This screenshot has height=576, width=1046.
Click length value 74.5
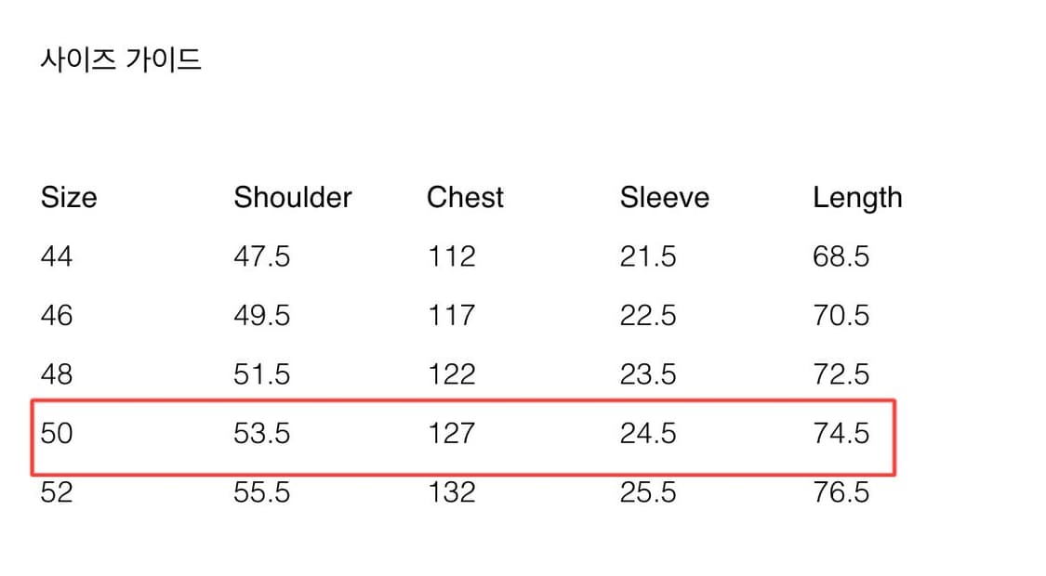click(x=841, y=433)
